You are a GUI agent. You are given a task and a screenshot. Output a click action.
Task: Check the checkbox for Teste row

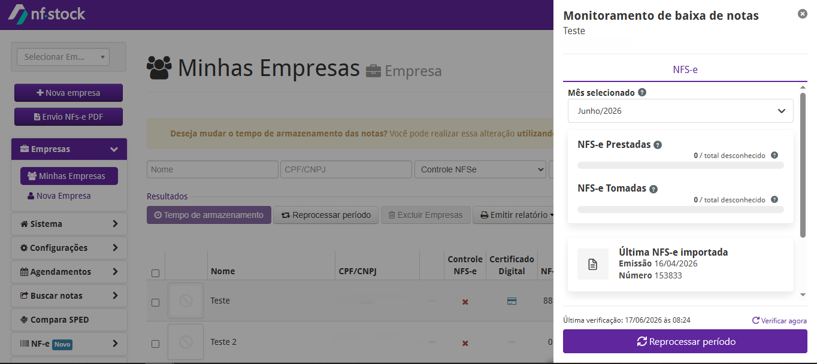point(155,302)
